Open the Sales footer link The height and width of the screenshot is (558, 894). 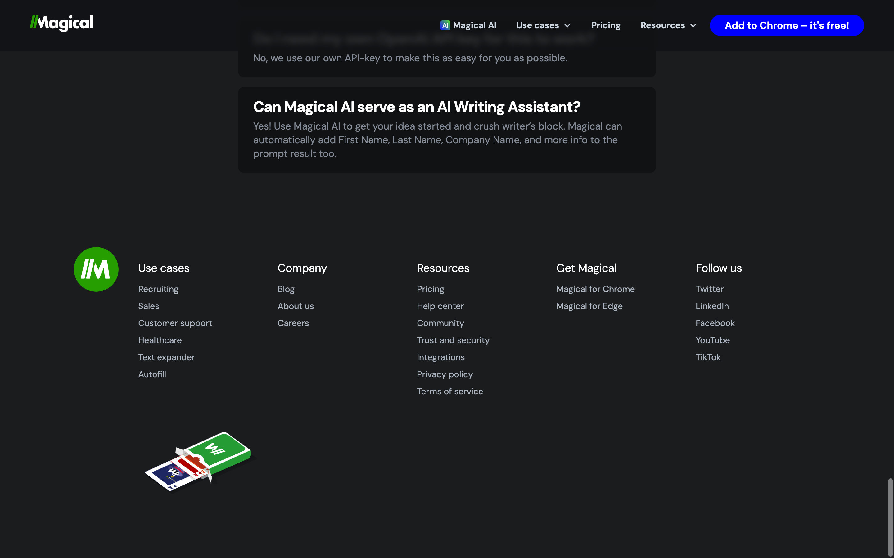(148, 306)
